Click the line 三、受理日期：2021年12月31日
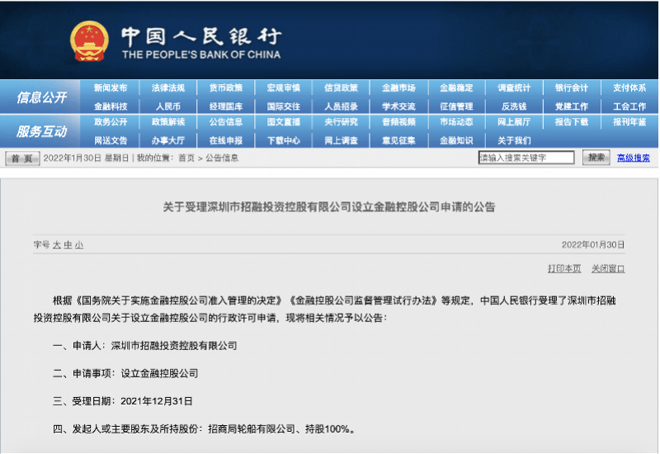The width and height of the screenshot is (660, 454). (122, 401)
